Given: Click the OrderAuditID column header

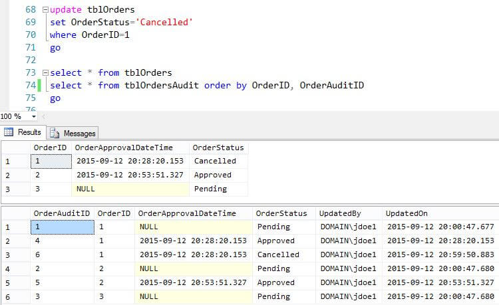Looking at the screenshot, I should pos(62,213).
